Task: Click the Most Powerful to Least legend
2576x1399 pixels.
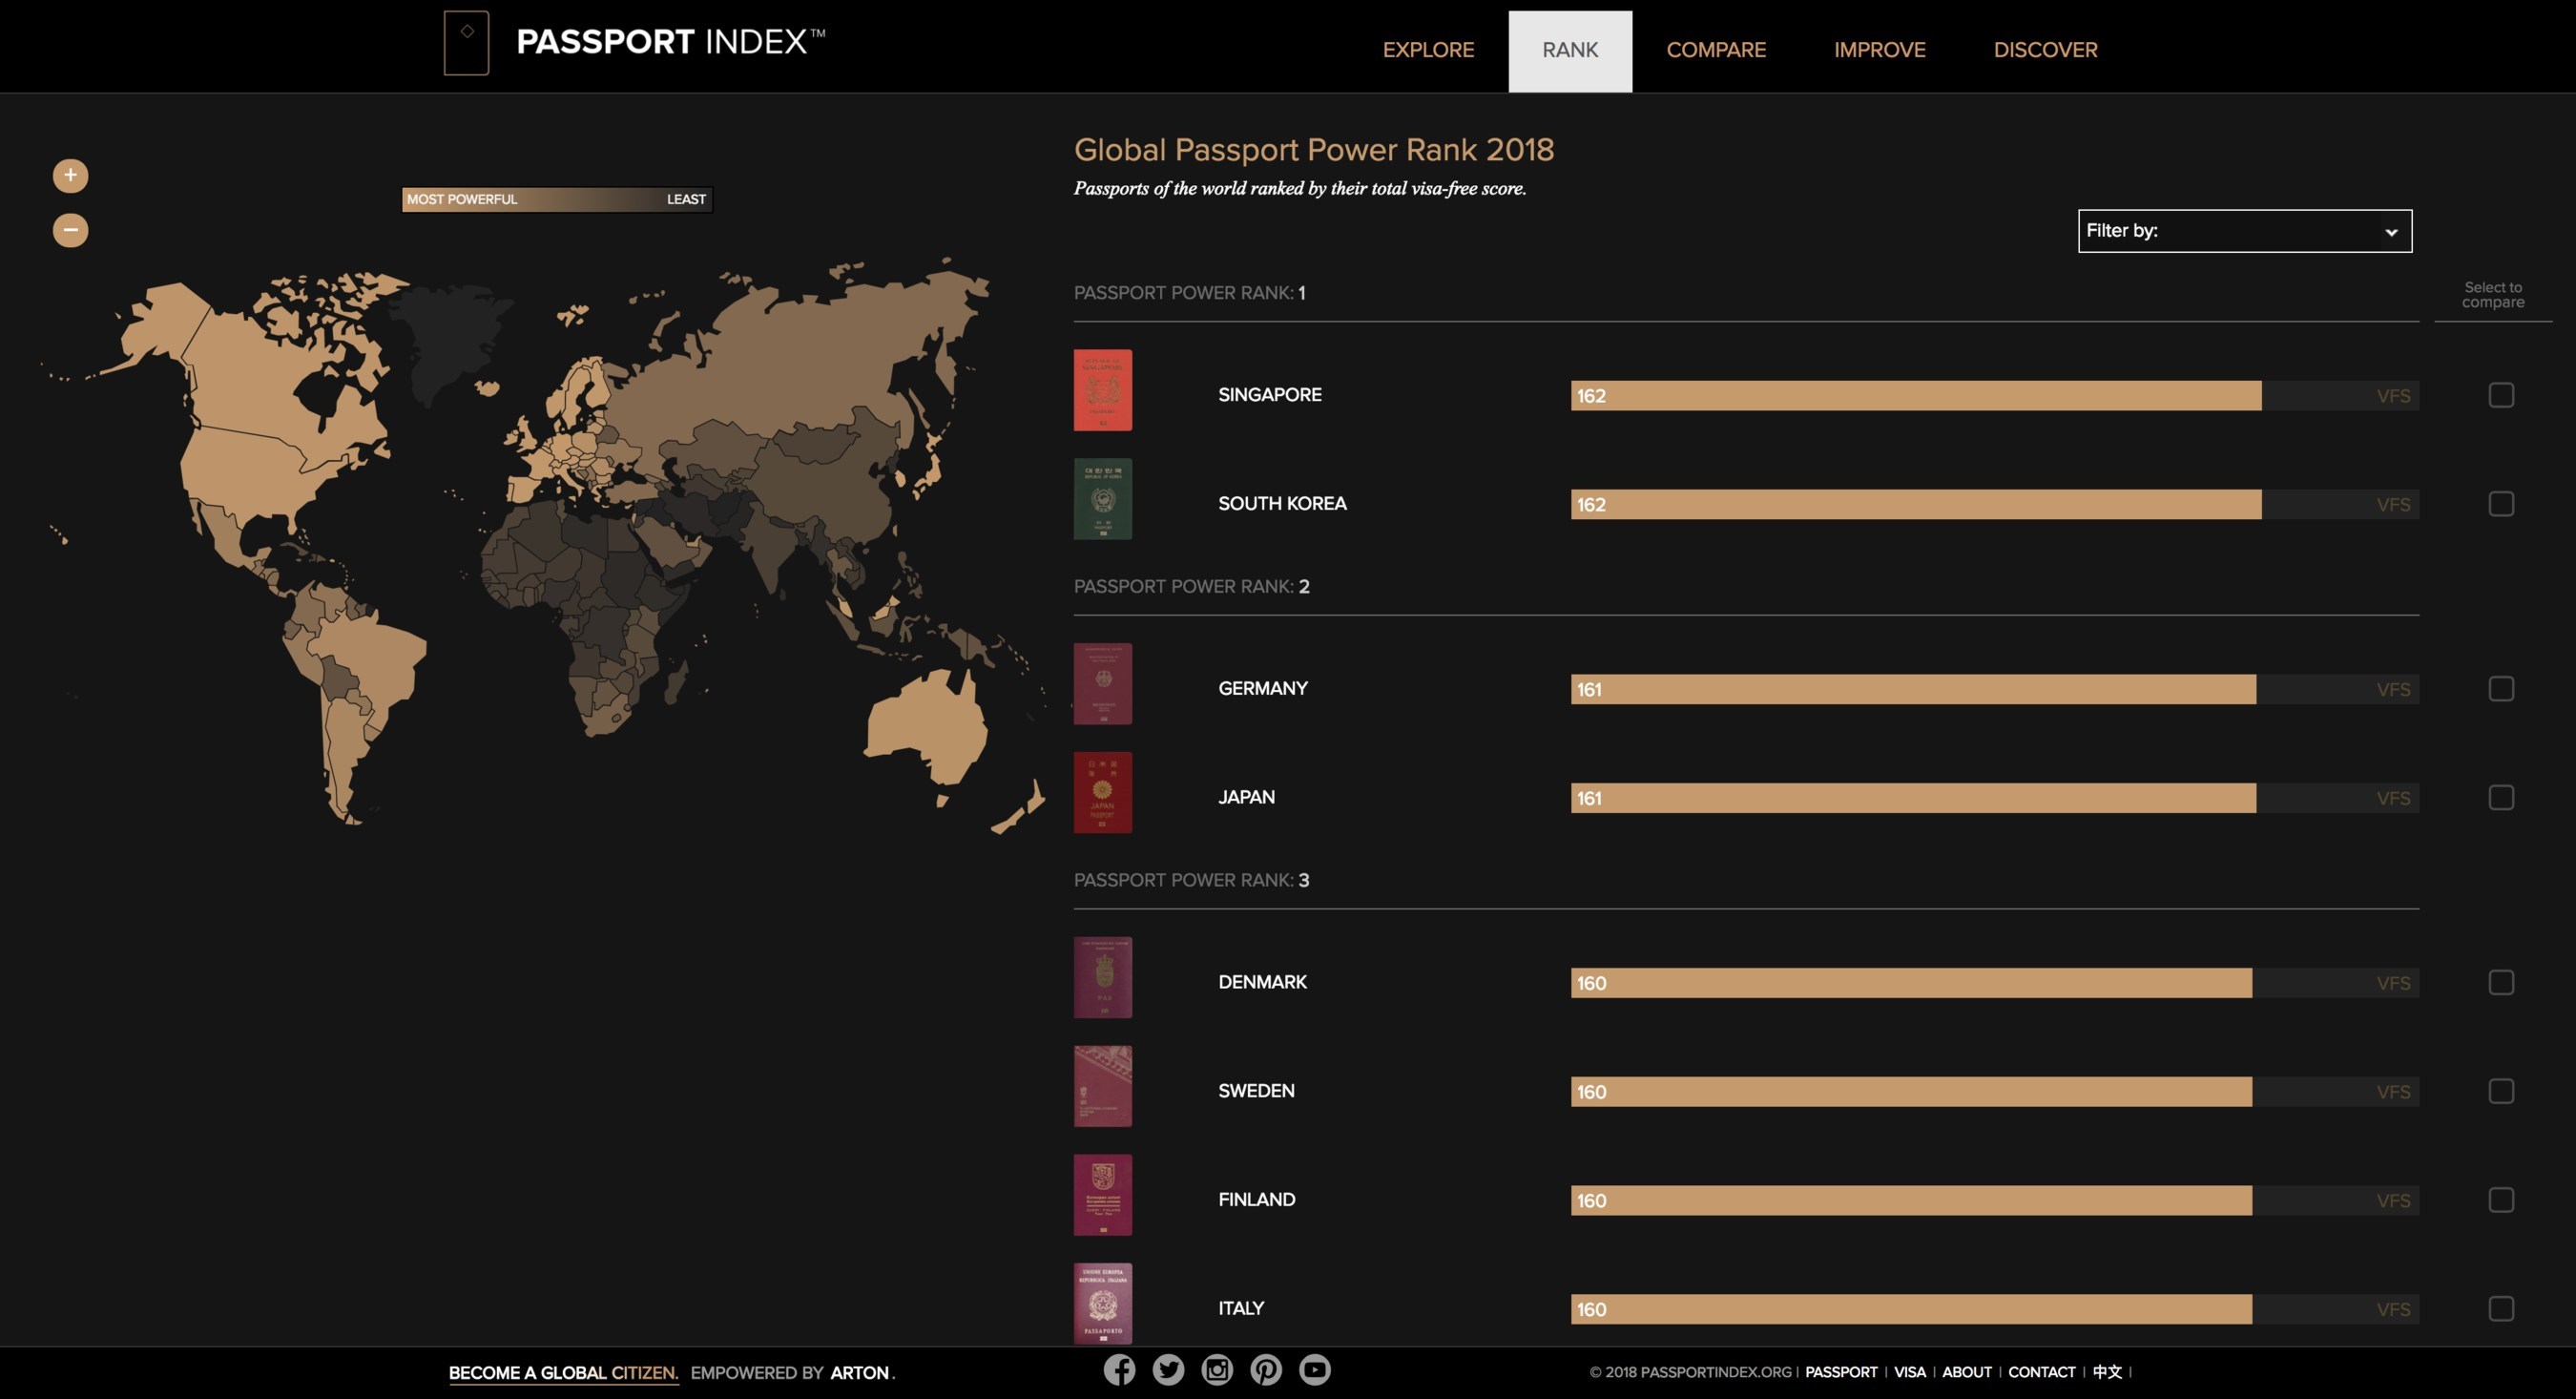Action: tap(557, 199)
